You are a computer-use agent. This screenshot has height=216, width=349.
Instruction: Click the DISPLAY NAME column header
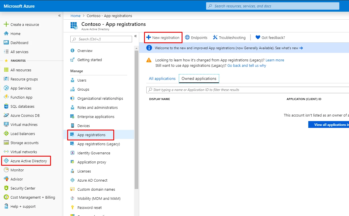point(159,99)
